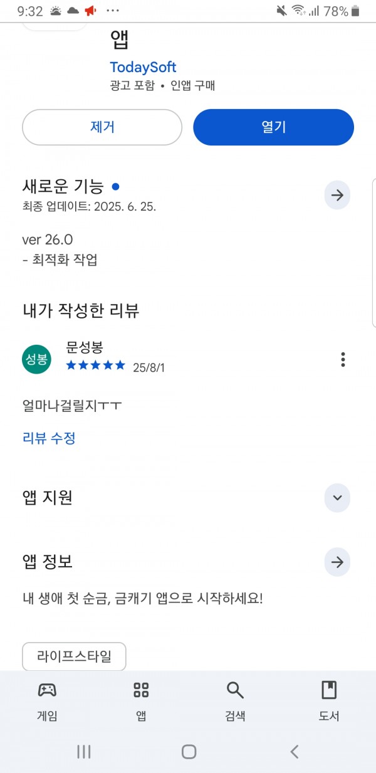
Task: Tap the 앱 grid icon in the bottom bar
Action: (141, 690)
